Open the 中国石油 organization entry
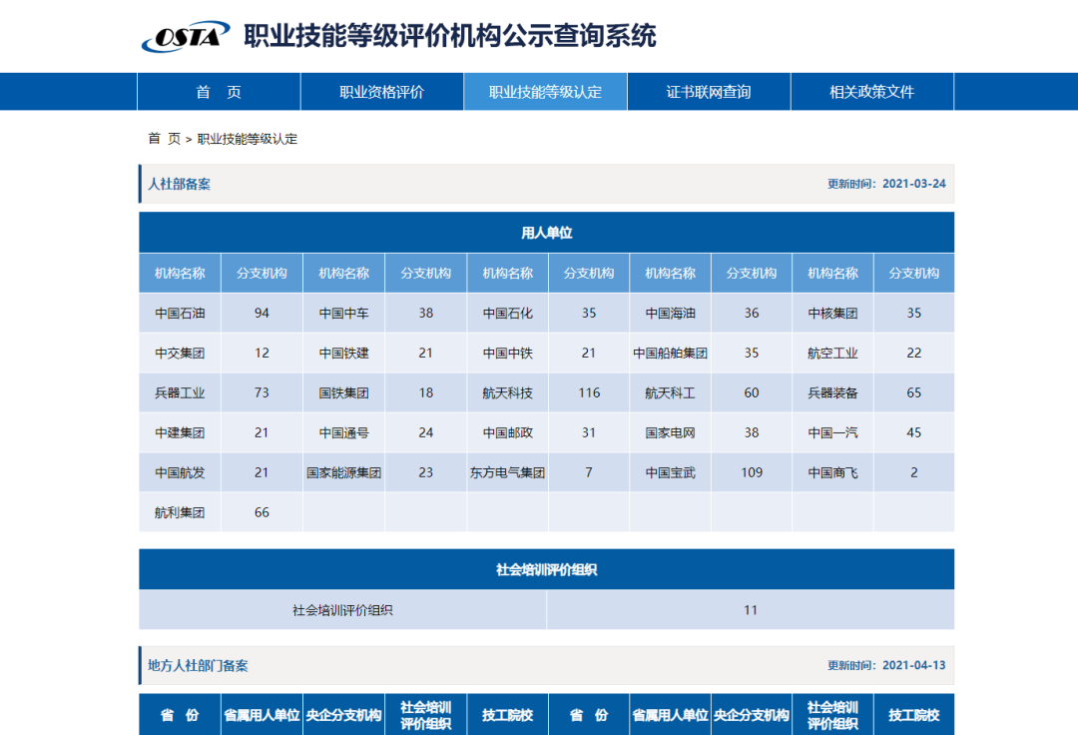The image size is (1078, 735). tap(180, 313)
